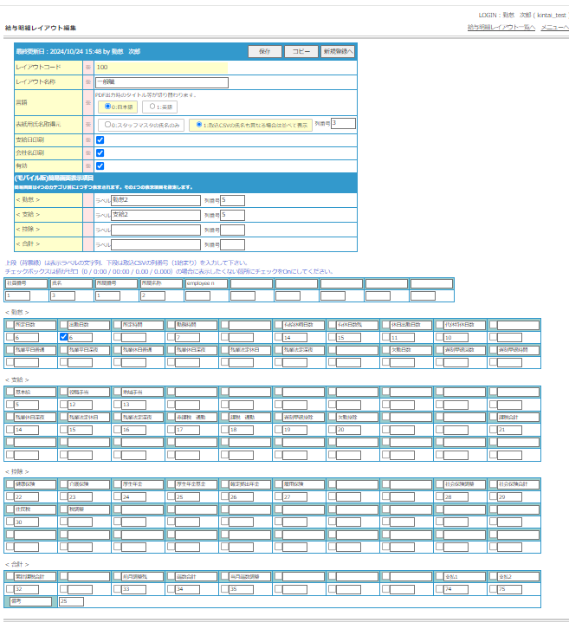Uncheck the checked 出勤日数 checkbox
This screenshot has height=629, width=569.
63,336
